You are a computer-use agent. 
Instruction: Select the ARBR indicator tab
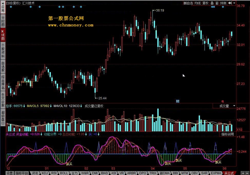(x=131, y=173)
